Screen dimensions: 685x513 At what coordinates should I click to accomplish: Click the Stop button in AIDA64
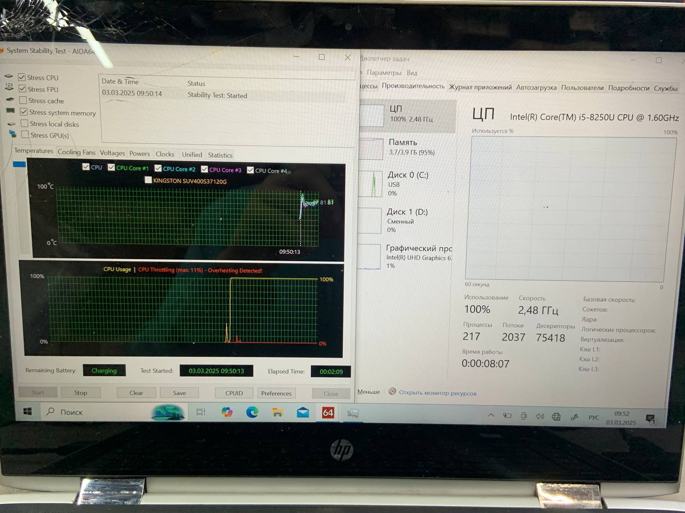click(81, 392)
